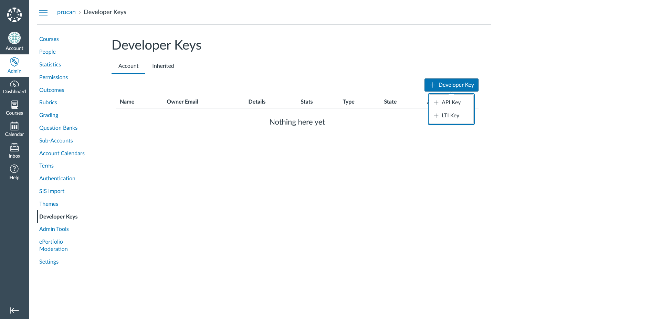Choose LTI Key from the menu
Screen dimensions: 661x319
451,116
